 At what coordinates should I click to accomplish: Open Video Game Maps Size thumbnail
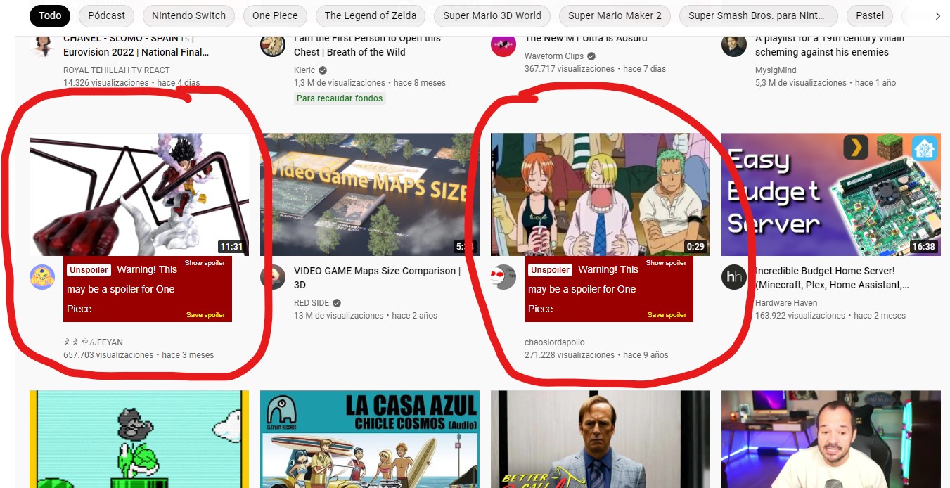370,194
